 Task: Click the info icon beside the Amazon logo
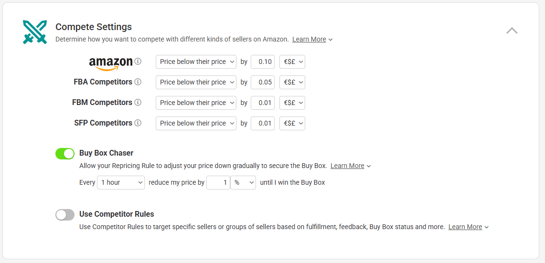point(138,62)
